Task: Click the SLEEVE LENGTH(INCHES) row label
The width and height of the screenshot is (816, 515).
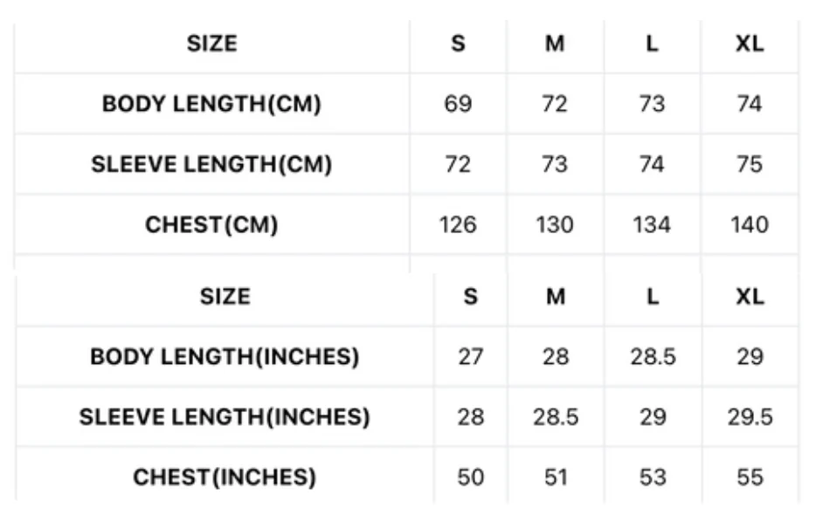Action: point(225,417)
